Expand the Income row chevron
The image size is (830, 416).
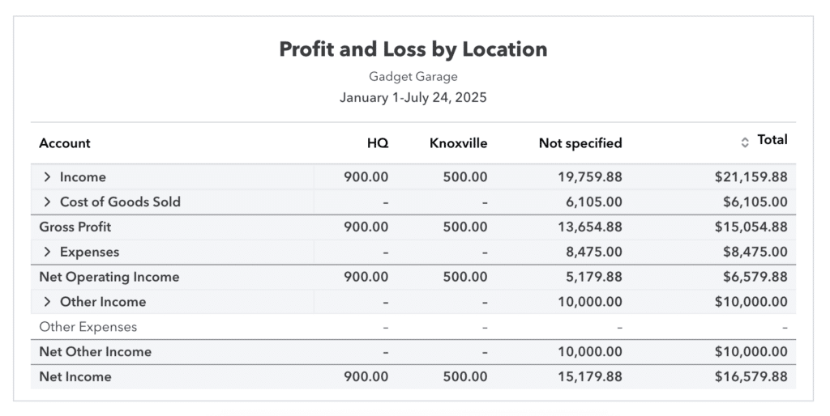point(47,177)
